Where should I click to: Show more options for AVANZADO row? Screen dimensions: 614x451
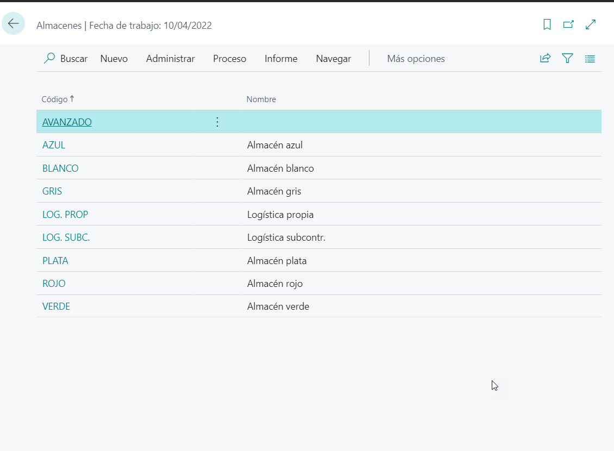[217, 122]
